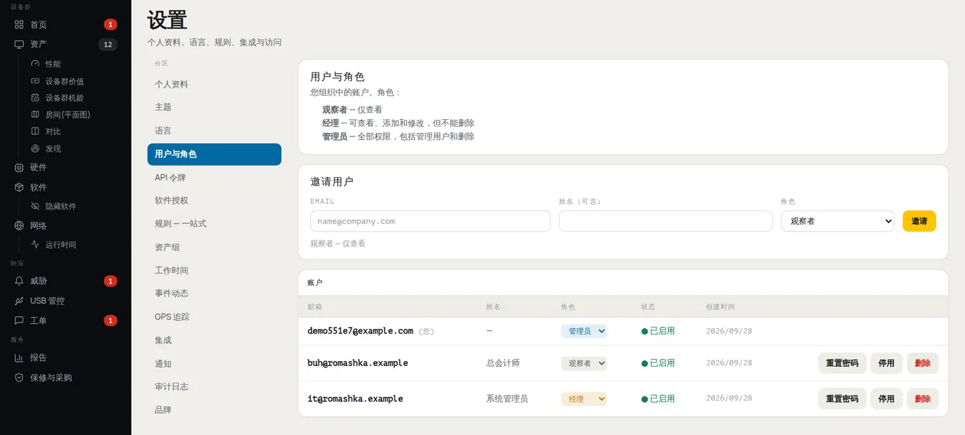This screenshot has width=965, height=435.
Task: Select the 用户与角色 section
Action: pyautogui.click(x=214, y=154)
